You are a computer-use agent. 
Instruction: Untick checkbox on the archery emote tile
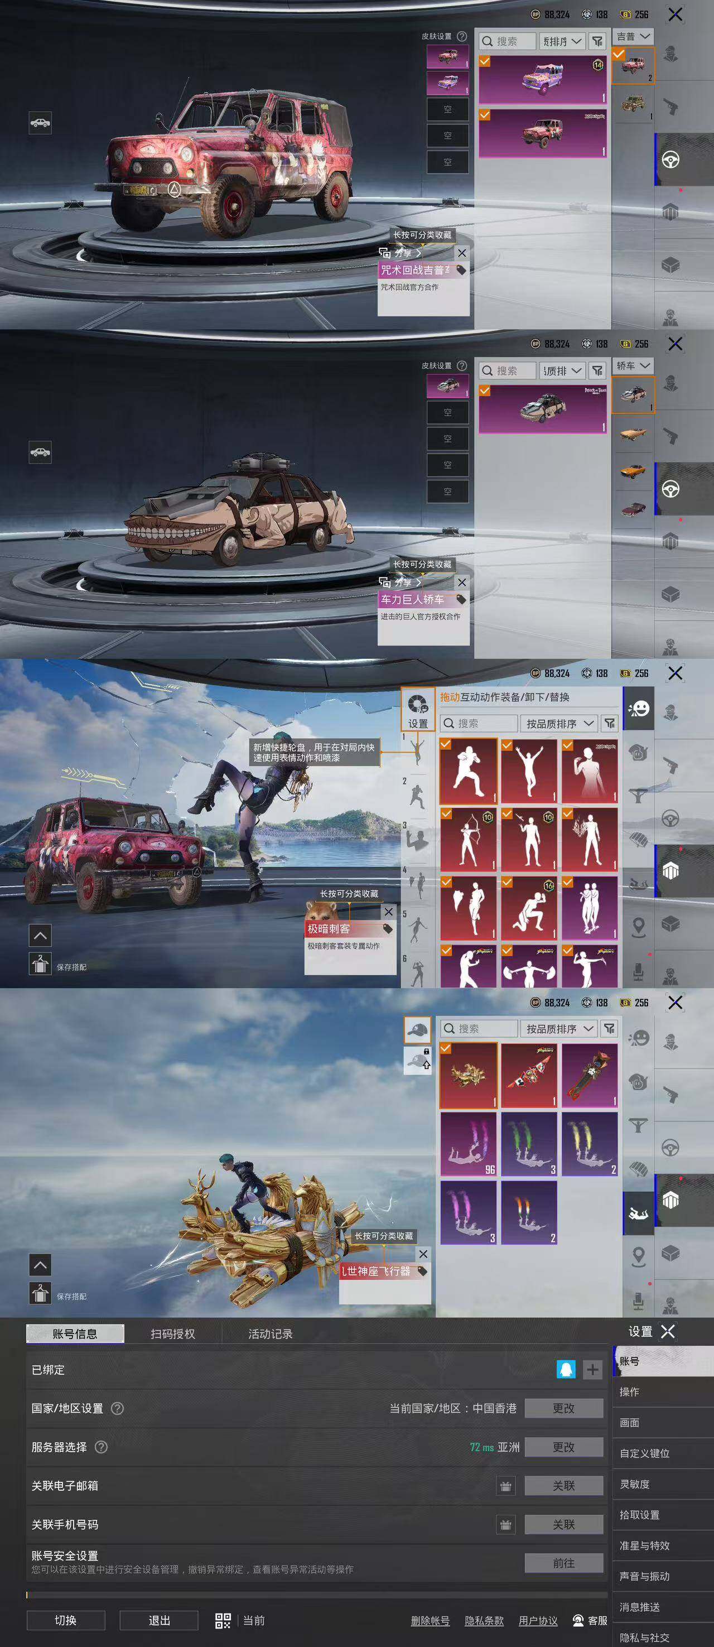coord(446,813)
